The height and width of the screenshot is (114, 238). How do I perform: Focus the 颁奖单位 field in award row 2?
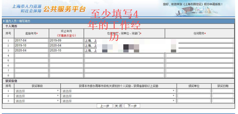(x=194, y=96)
